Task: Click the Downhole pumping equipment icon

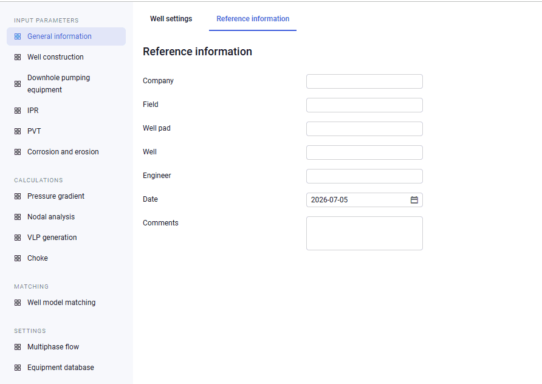Action: pos(18,84)
